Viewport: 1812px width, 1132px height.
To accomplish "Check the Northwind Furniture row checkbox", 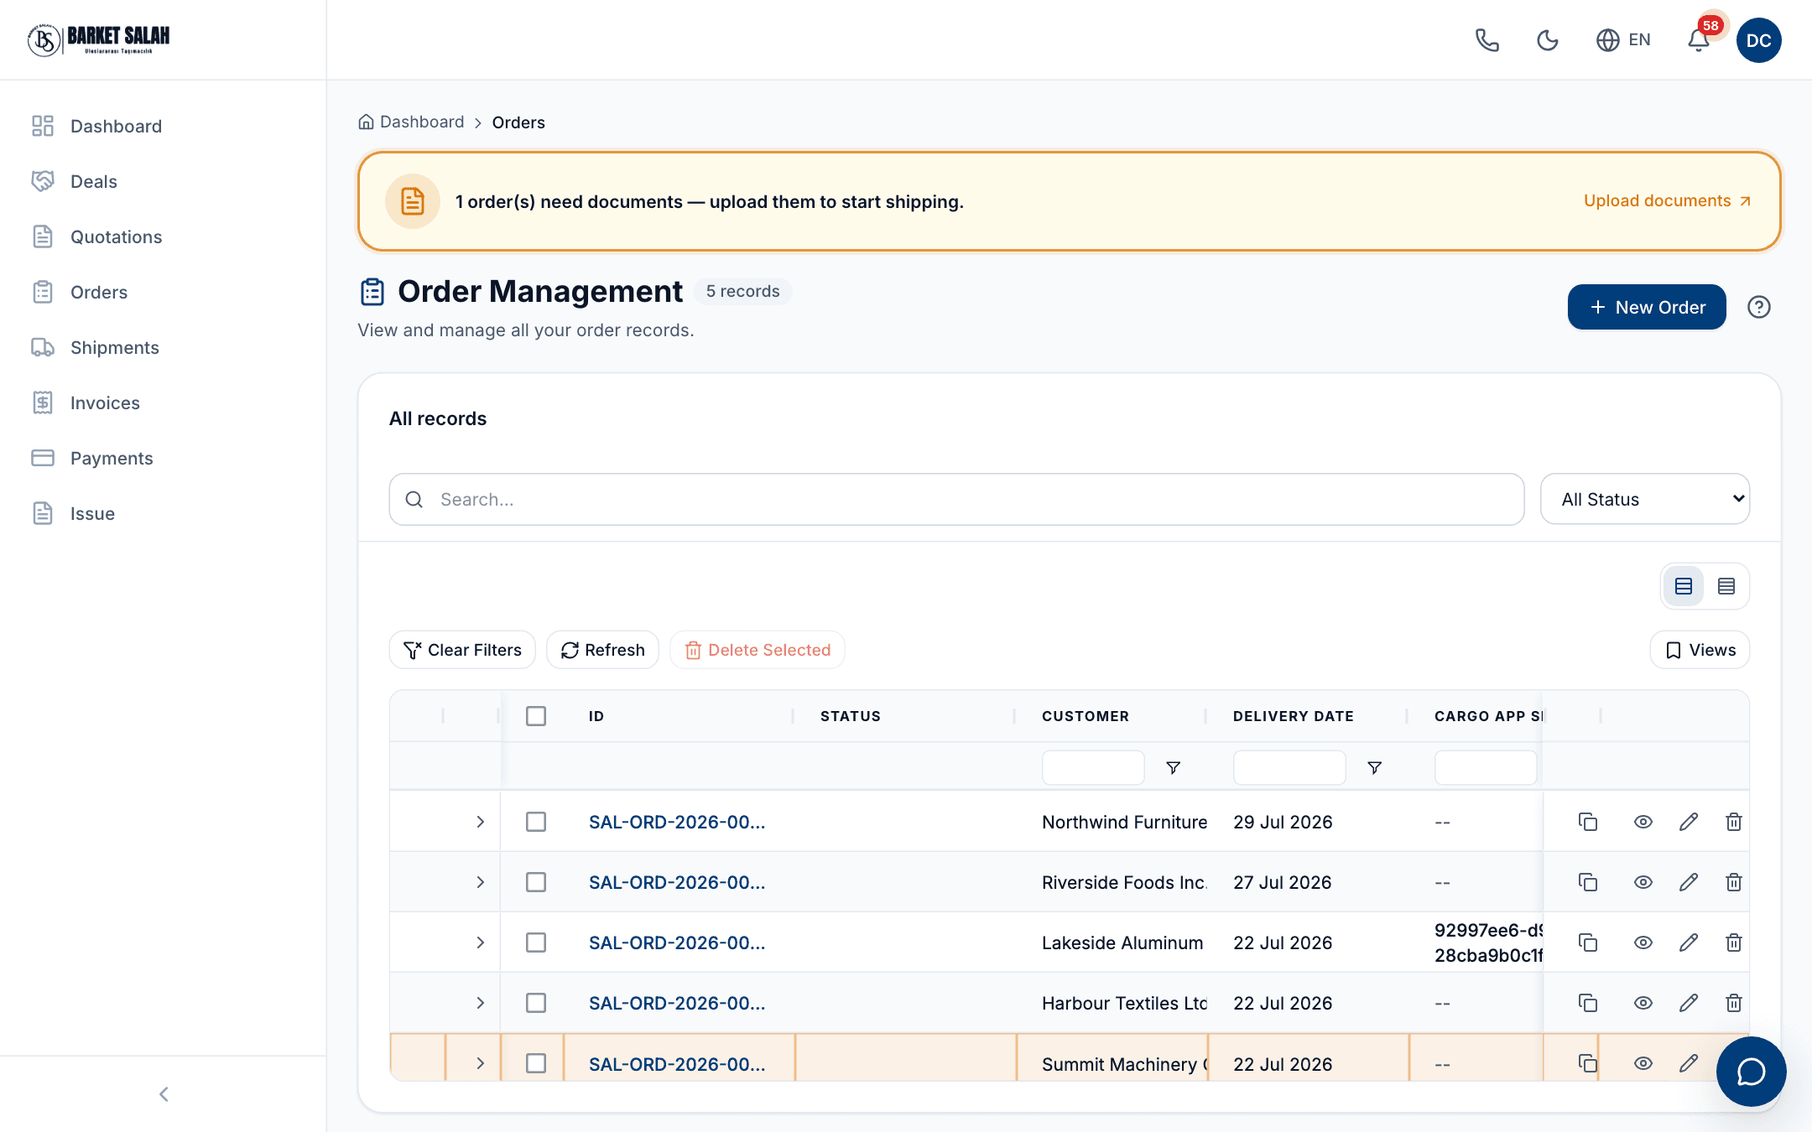I will point(536,822).
